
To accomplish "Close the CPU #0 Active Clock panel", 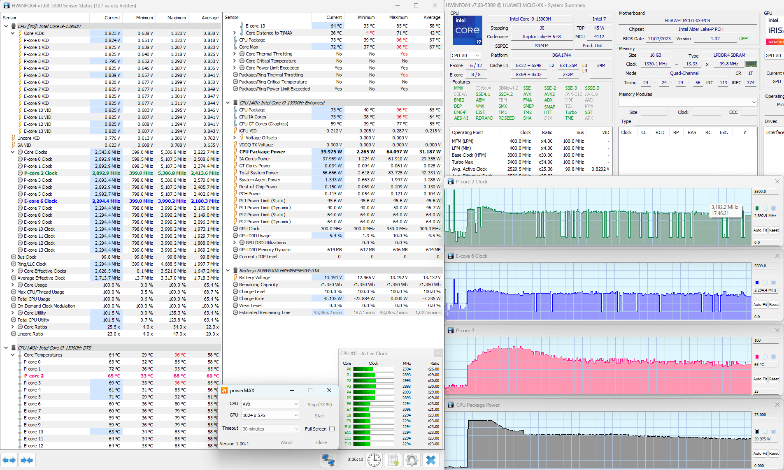I will click(x=437, y=353).
